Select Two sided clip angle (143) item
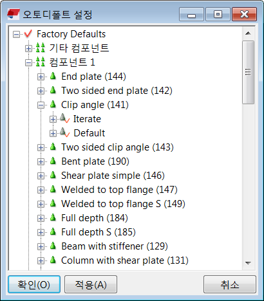 (x=117, y=147)
